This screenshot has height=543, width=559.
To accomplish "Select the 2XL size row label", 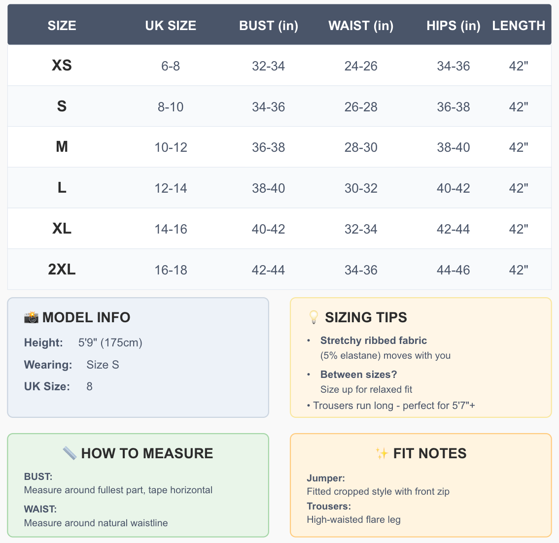I will 62,270.
